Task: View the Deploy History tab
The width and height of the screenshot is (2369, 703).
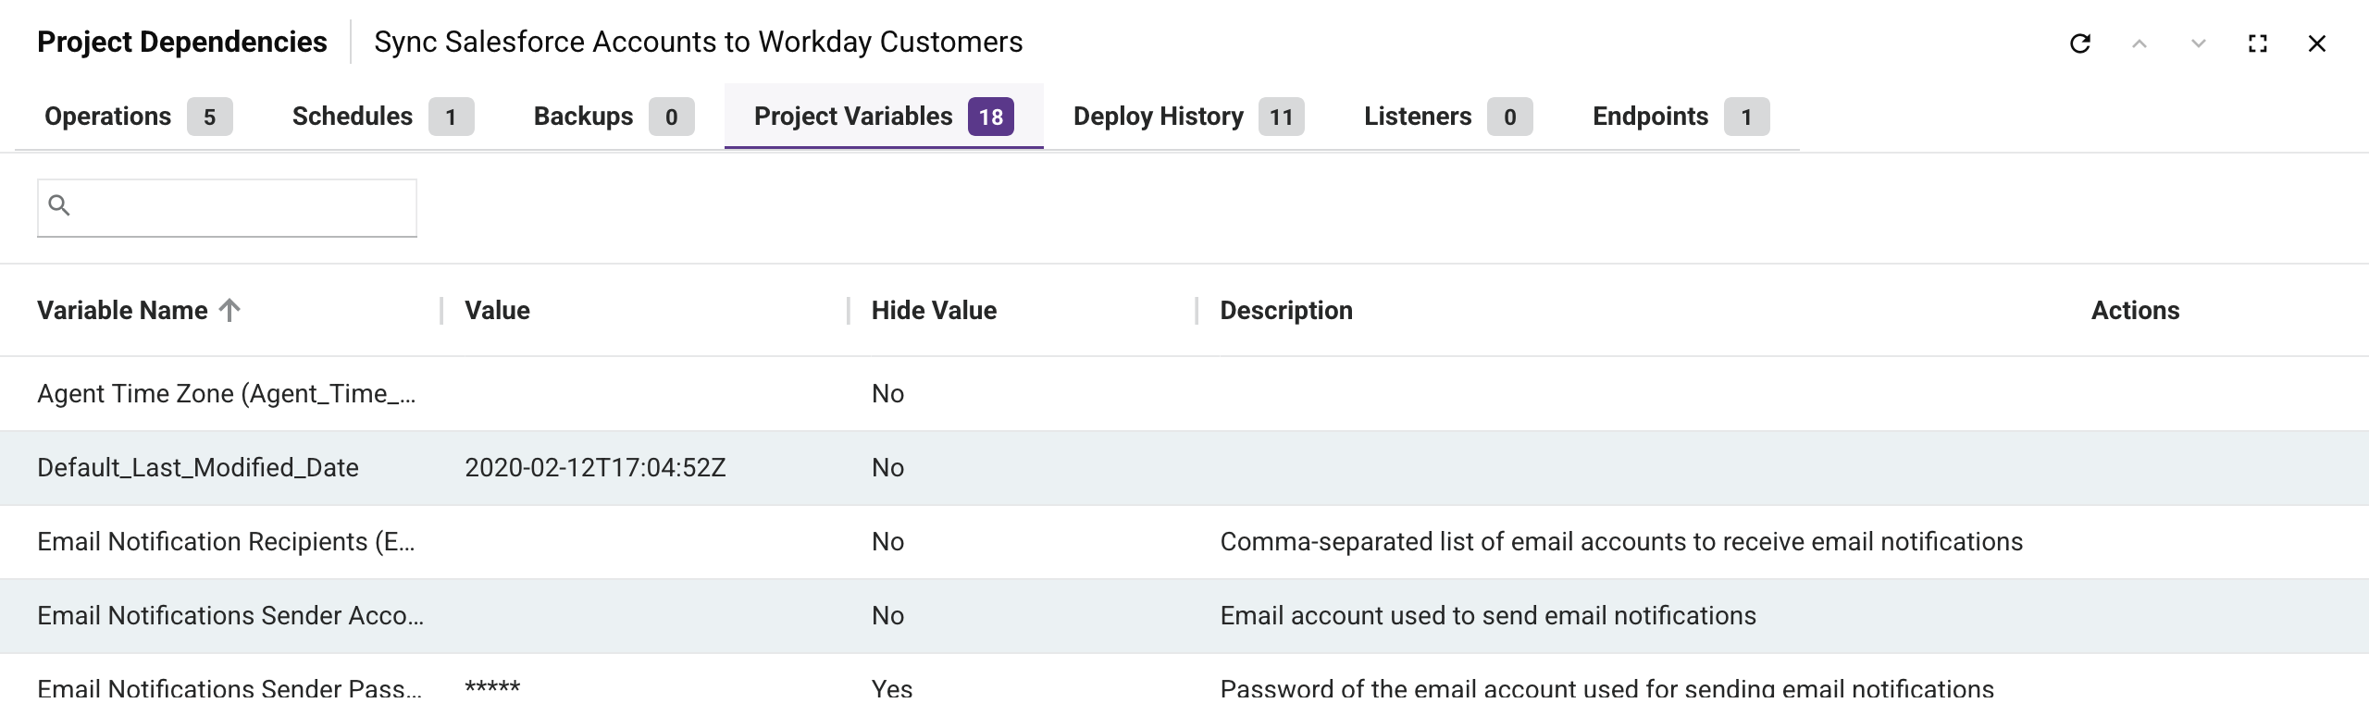Action: tap(1189, 117)
